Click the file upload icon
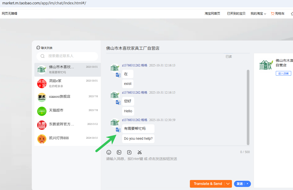 point(129,152)
